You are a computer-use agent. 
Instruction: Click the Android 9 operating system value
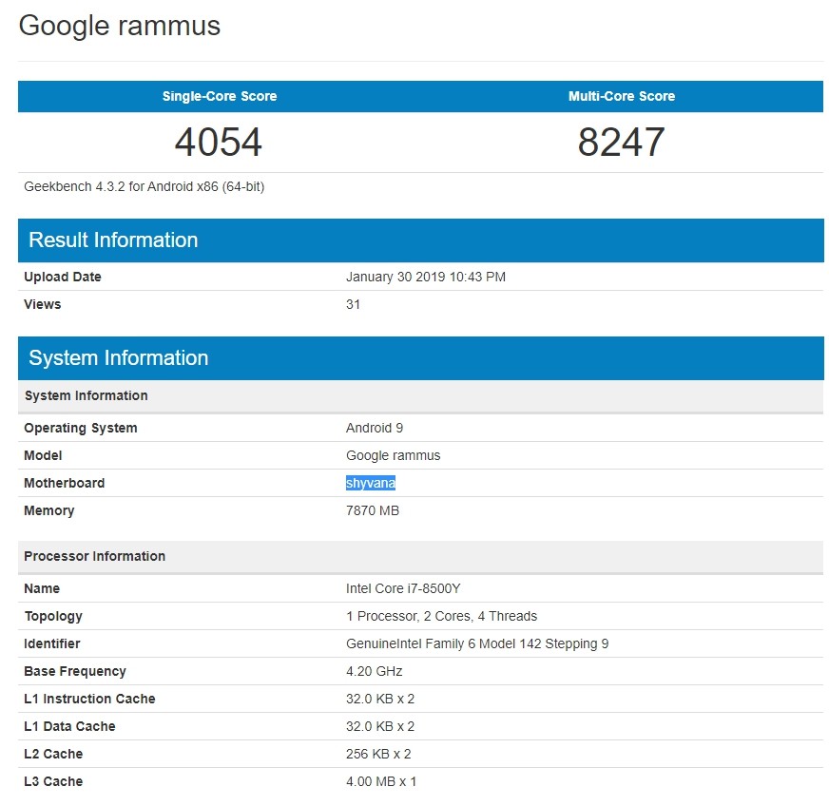pos(375,428)
